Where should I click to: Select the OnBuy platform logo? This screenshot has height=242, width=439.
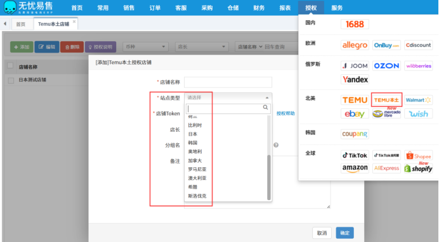pos(386,45)
